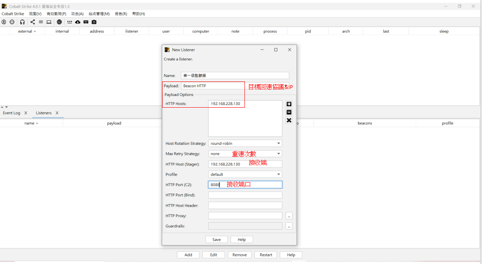Switch to the Event Log tab
Viewport: 482px width, 264px height.
[11, 113]
